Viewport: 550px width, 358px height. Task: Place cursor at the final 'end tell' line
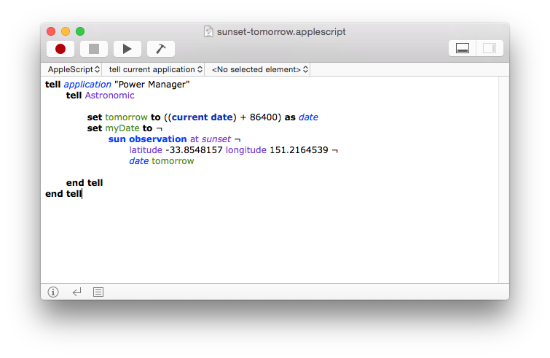tap(63, 194)
